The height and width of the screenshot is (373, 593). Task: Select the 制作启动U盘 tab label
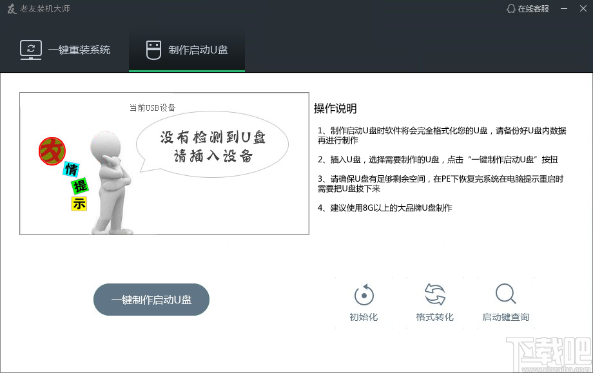point(198,50)
